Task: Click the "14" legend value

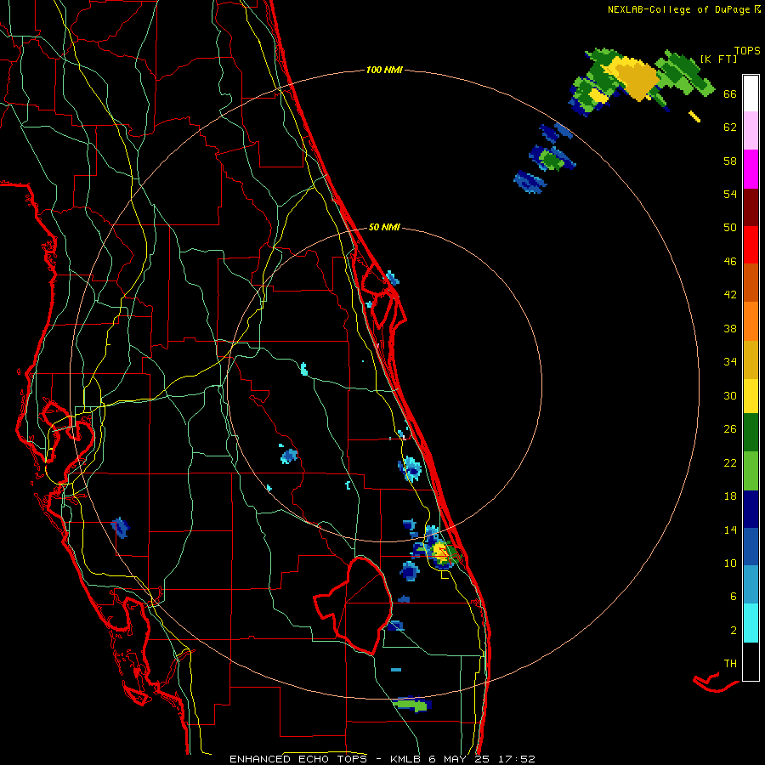Action: (730, 530)
